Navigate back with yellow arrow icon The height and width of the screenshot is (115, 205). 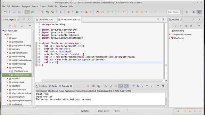click(142, 12)
